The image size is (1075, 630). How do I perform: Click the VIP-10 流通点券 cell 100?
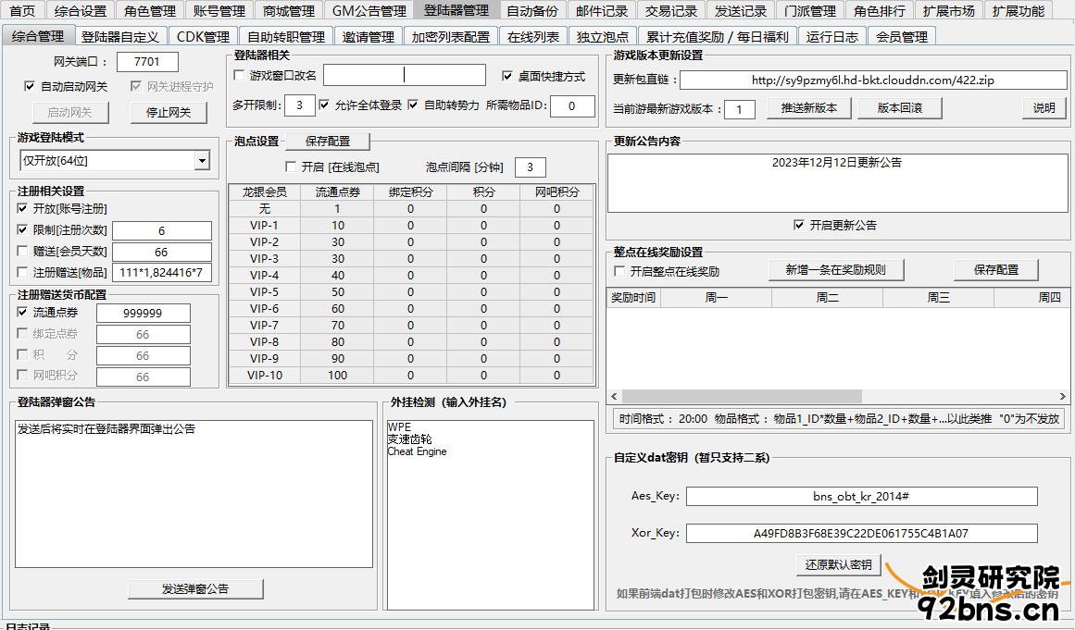337,376
